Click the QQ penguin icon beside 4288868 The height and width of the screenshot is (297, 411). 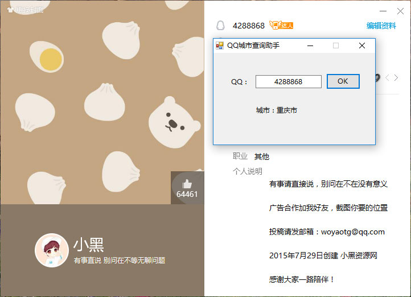tap(220, 26)
